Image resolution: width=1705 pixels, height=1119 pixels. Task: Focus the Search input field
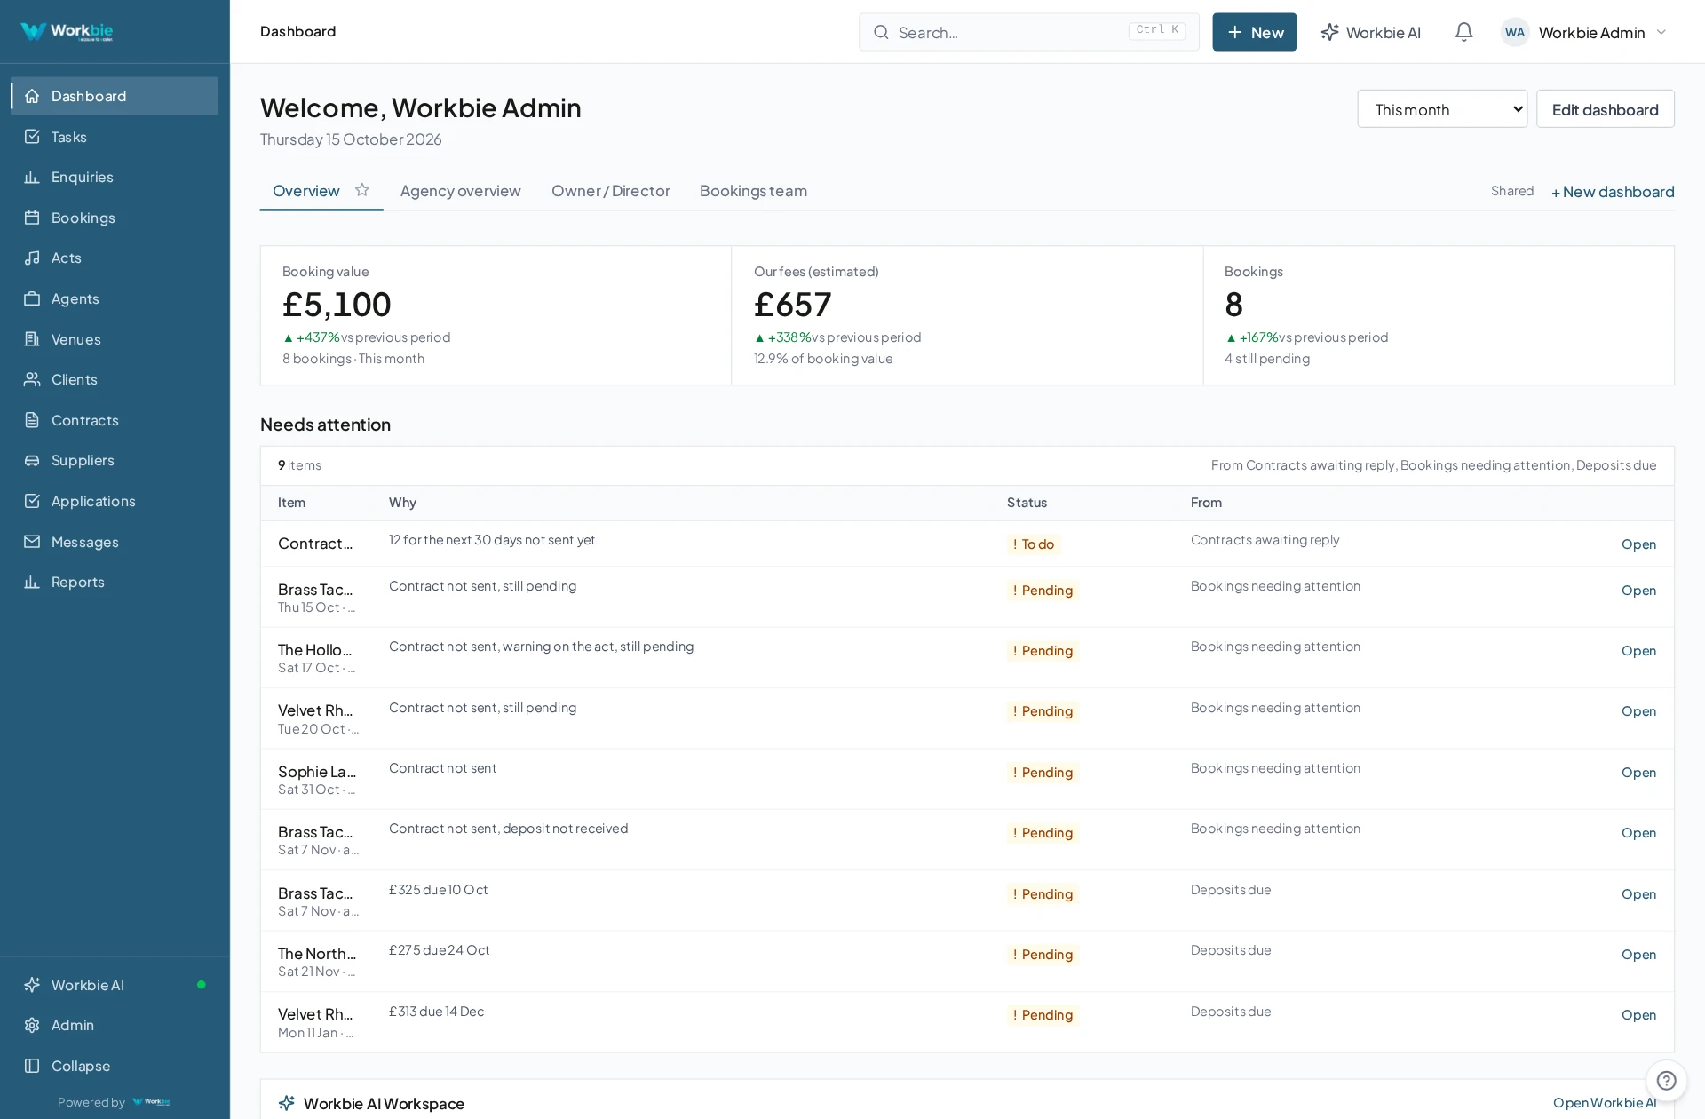pos(1029,32)
